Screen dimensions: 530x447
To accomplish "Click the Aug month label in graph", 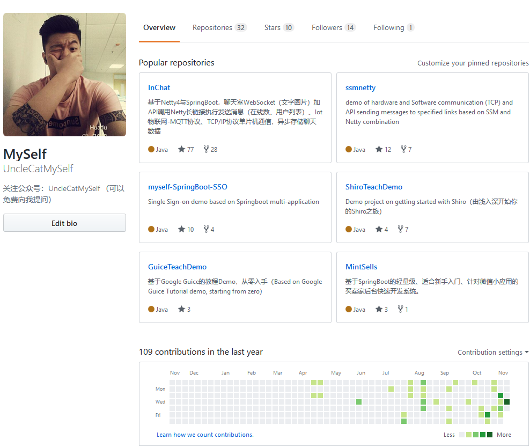I will click(419, 372).
